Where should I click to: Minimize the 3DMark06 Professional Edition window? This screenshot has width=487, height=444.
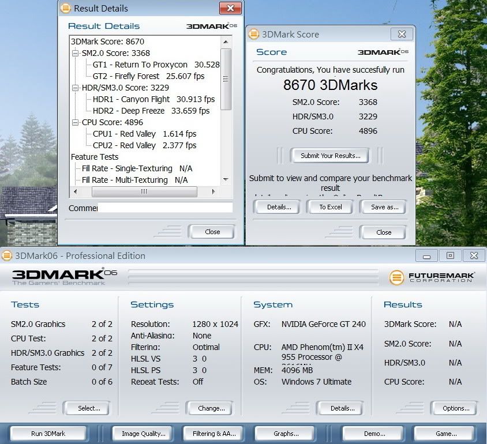[426, 255]
